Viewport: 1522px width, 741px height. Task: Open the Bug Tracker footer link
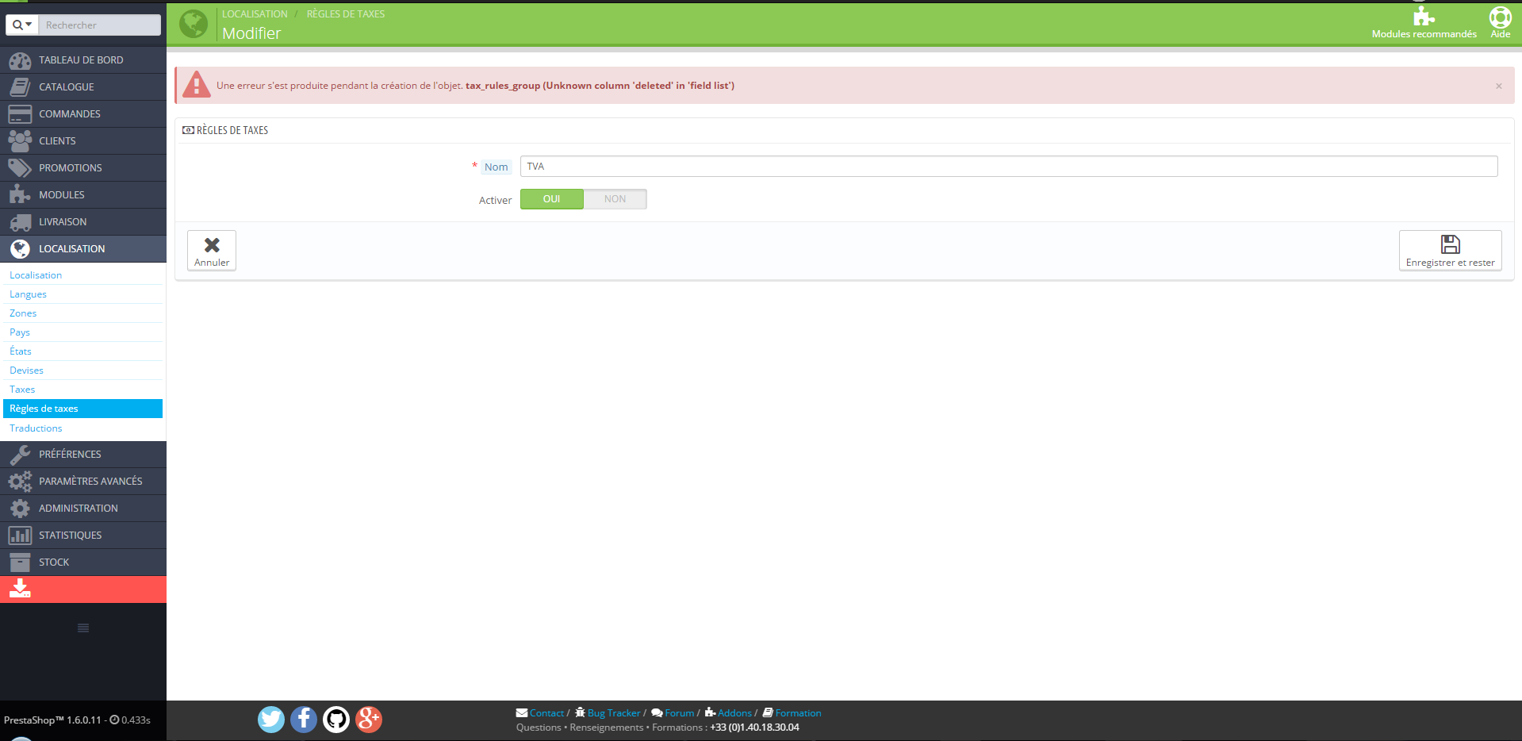pyautogui.click(x=613, y=713)
